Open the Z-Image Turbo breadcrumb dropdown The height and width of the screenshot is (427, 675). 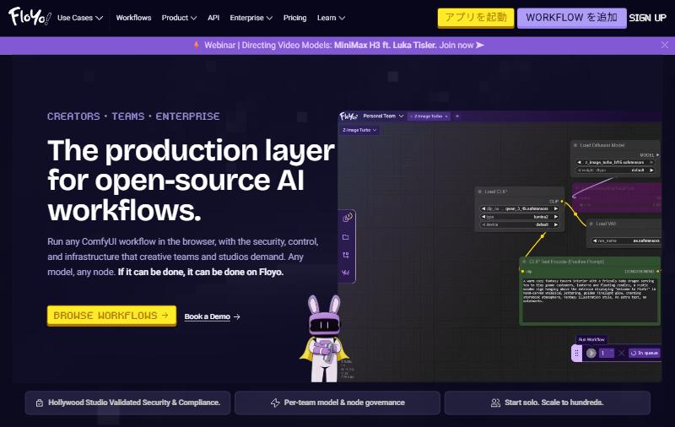point(360,130)
